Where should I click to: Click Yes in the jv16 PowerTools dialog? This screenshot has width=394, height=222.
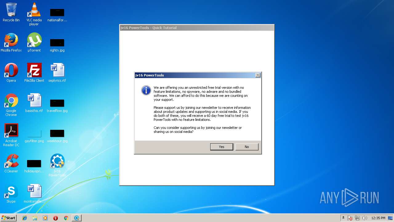(x=222, y=147)
